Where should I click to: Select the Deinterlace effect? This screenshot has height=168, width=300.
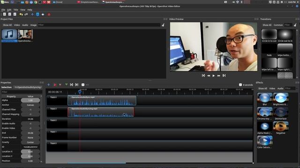tap(281, 113)
